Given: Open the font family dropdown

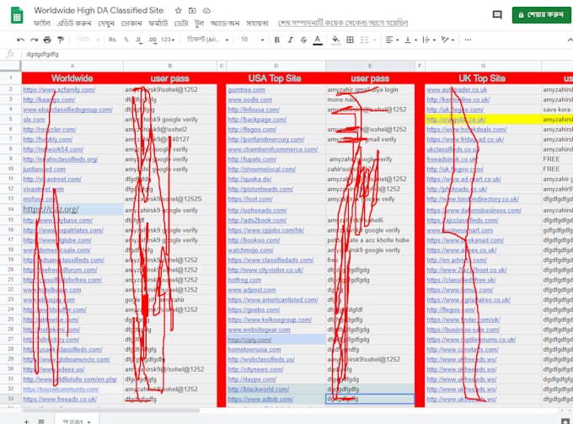Looking at the screenshot, I should tap(208, 40).
